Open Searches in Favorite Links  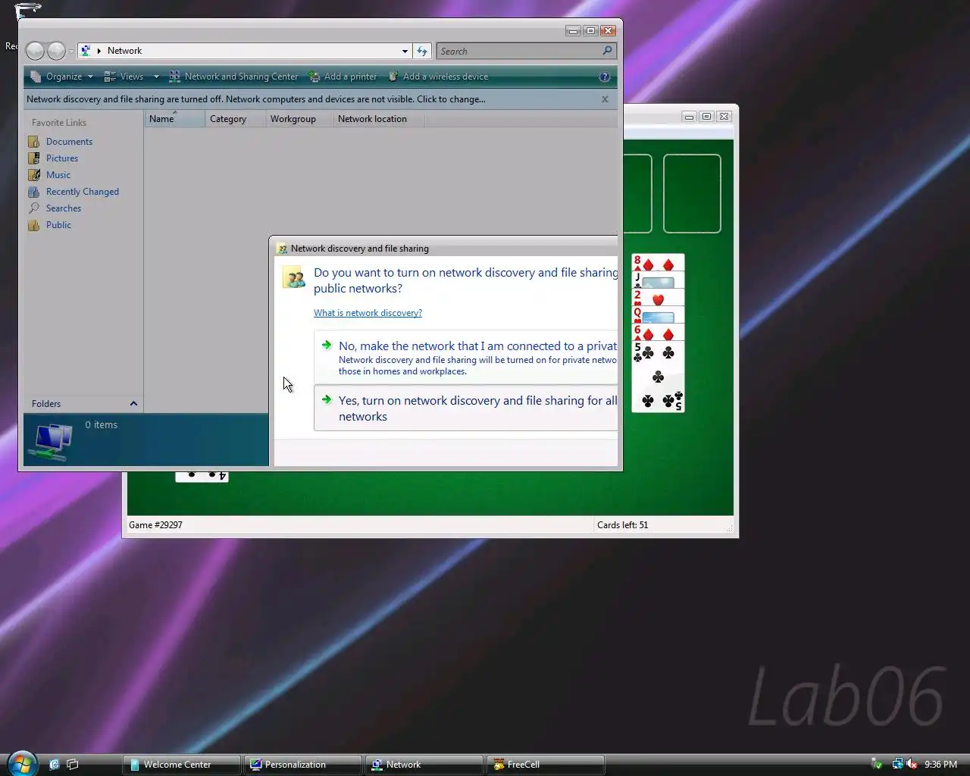(x=64, y=208)
